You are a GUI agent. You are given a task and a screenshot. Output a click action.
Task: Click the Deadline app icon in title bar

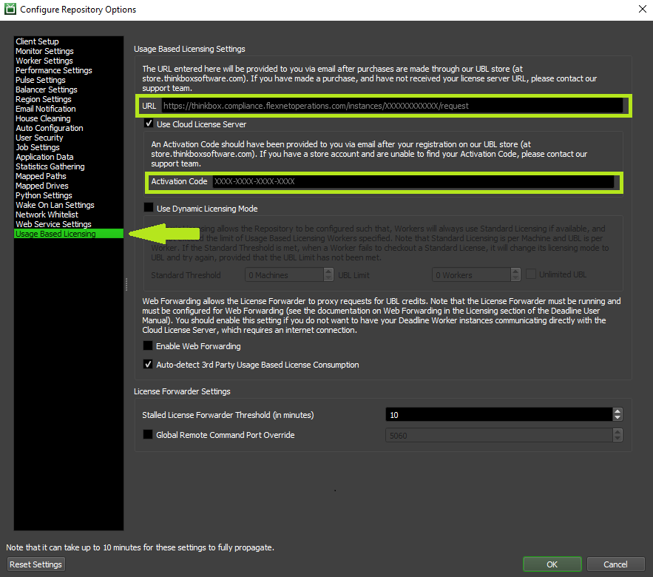coord(10,9)
